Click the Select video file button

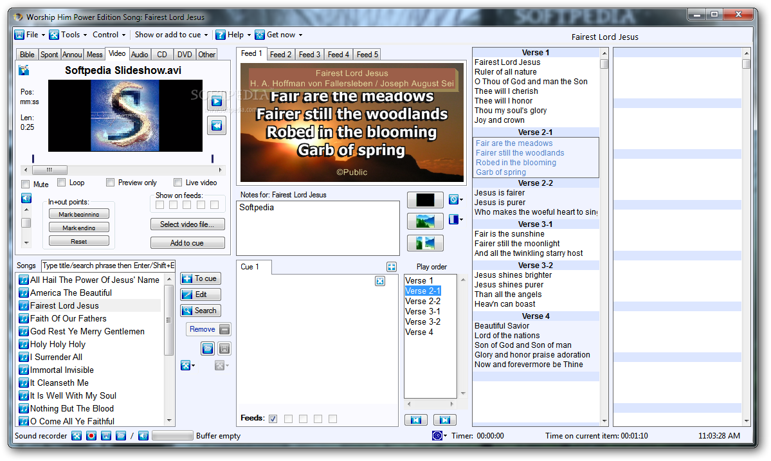(187, 224)
